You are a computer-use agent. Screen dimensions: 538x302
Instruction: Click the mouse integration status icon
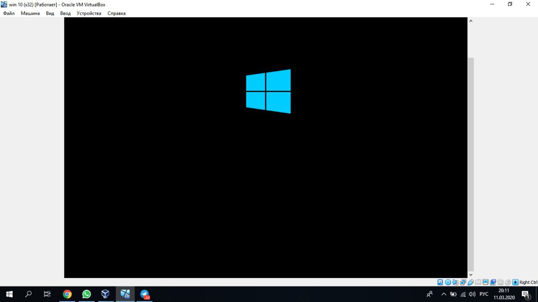tap(508, 282)
